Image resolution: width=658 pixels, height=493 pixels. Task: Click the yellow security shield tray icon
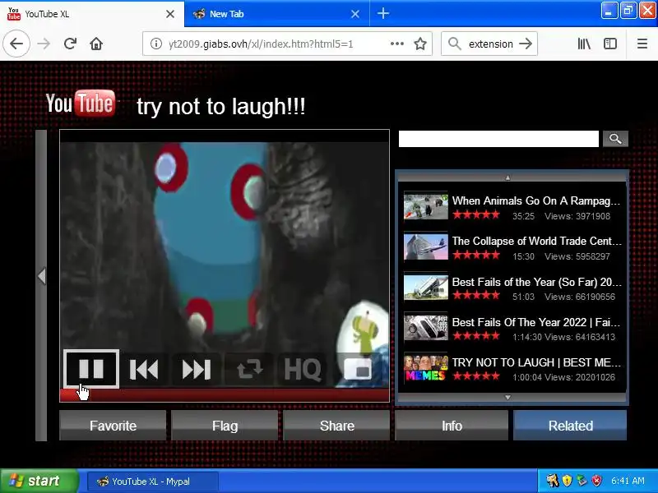coord(567,481)
